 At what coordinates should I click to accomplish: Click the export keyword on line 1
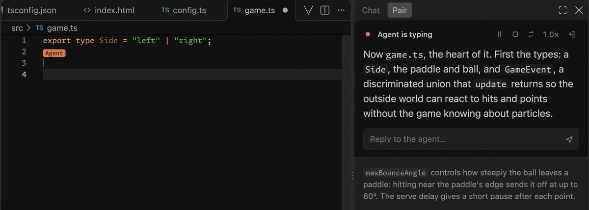[x=57, y=41]
